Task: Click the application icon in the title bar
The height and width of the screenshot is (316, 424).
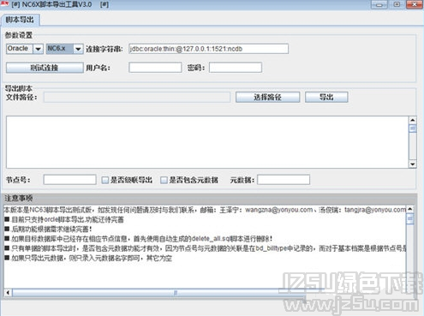Action: pyautogui.click(x=4, y=4)
